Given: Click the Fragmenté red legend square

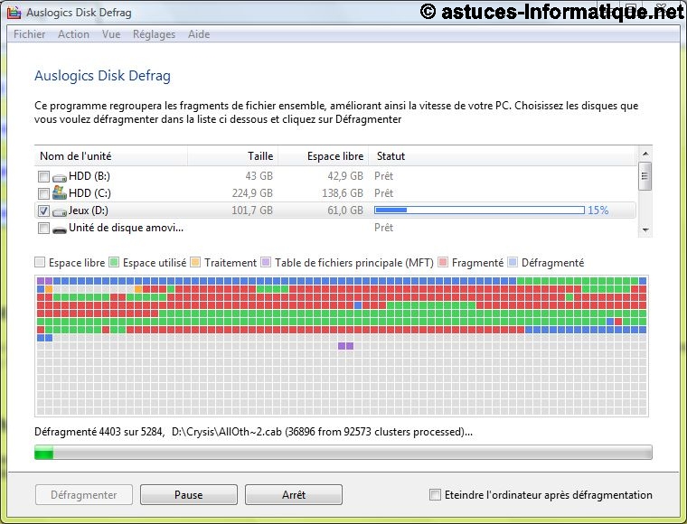Looking at the screenshot, I should click(x=443, y=263).
